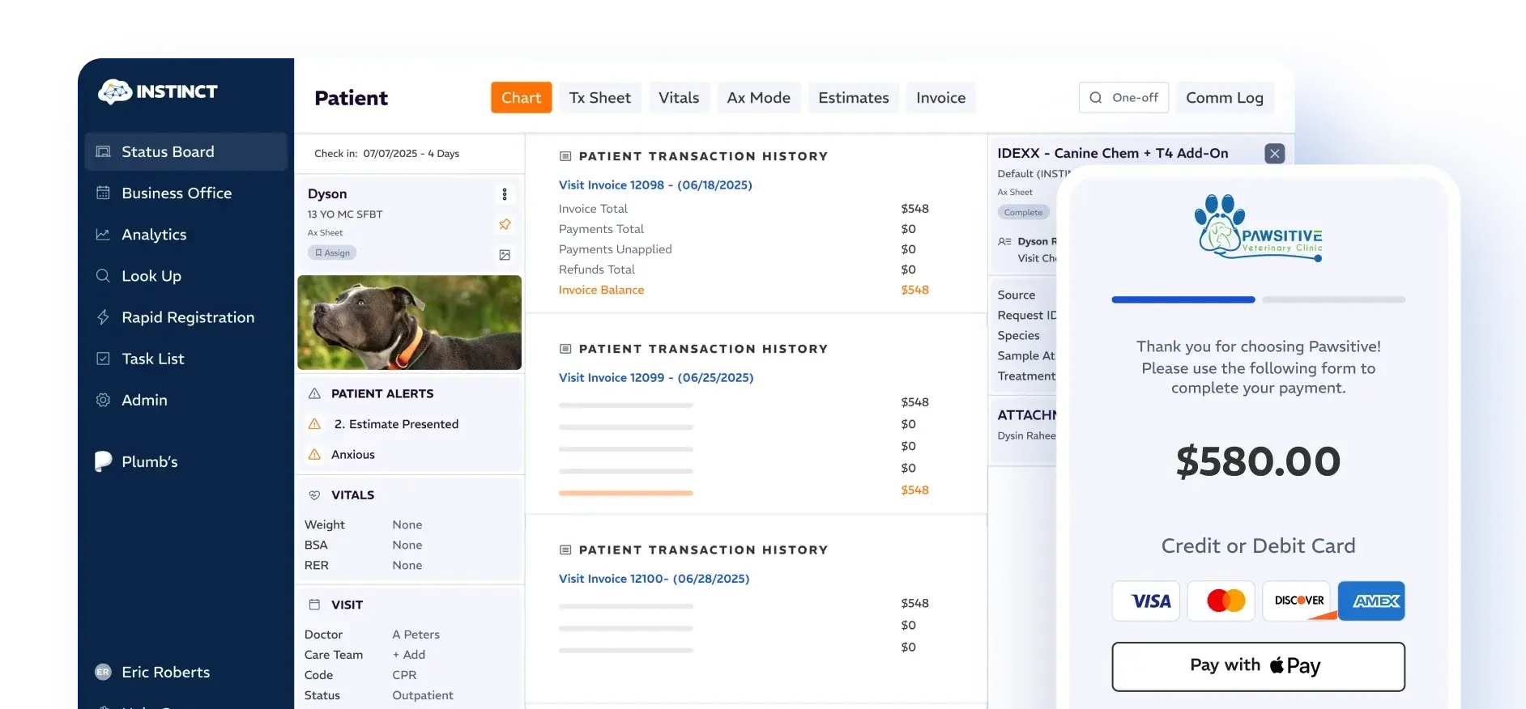
Task: Open Visit Invoice 12098 link
Action: coord(655,185)
